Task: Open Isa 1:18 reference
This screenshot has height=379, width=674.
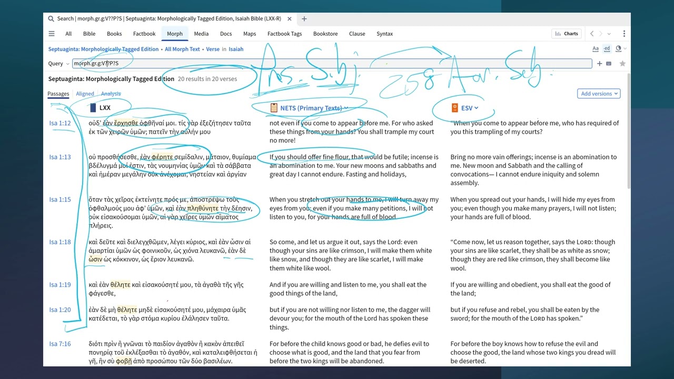Action: coord(60,242)
